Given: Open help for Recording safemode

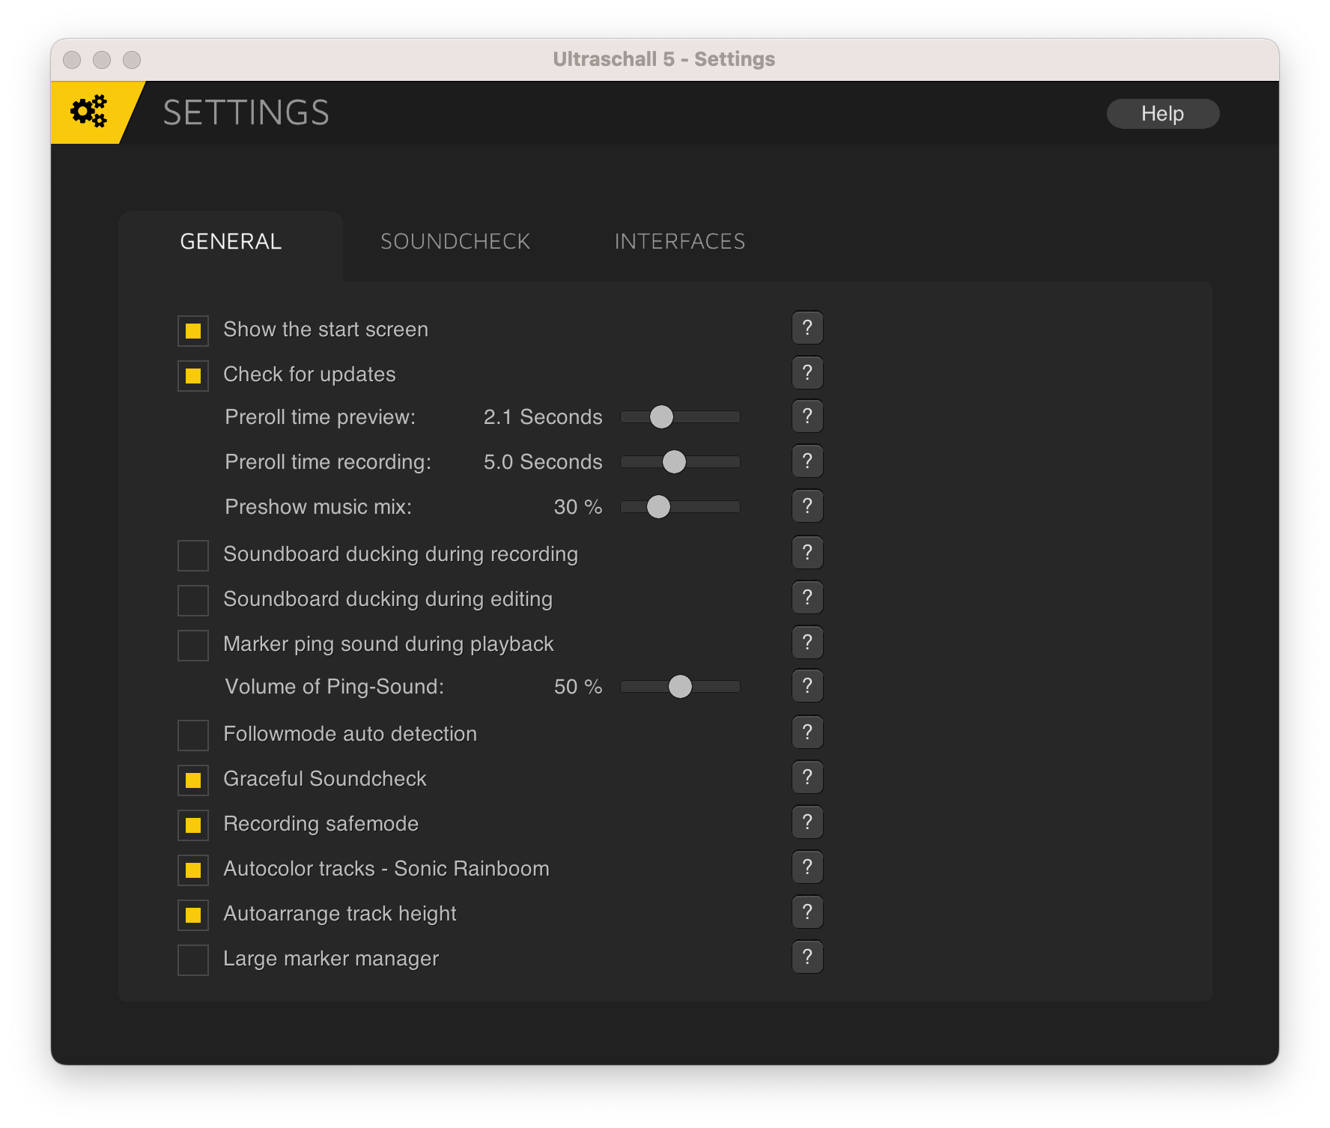Looking at the screenshot, I should coord(807,822).
